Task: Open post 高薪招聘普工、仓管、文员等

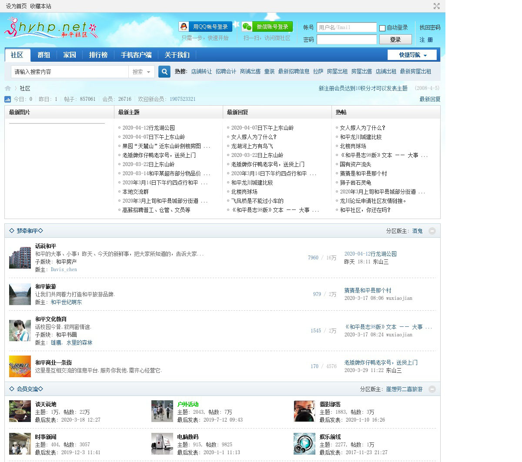Action: tap(156, 210)
